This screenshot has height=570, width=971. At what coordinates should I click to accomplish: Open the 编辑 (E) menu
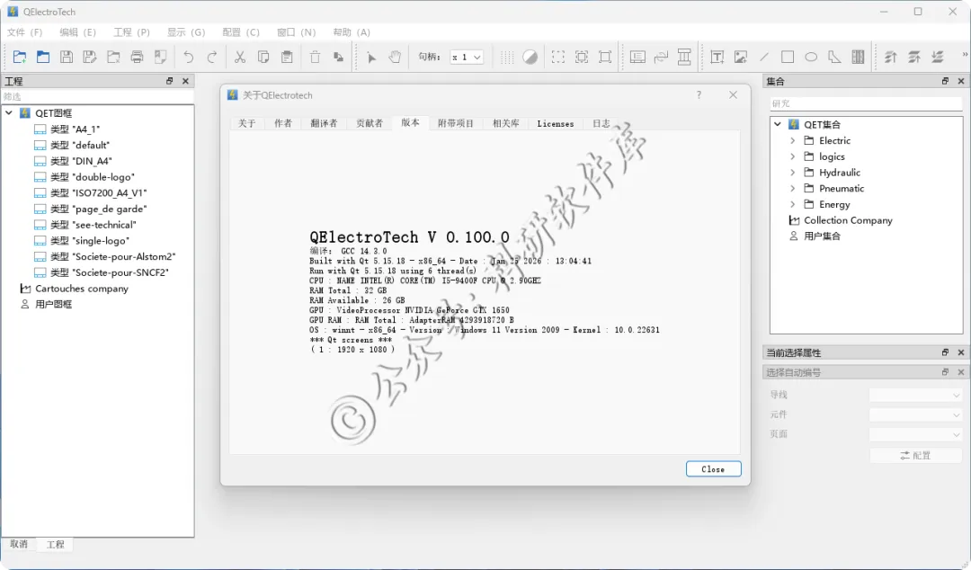coord(77,32)
